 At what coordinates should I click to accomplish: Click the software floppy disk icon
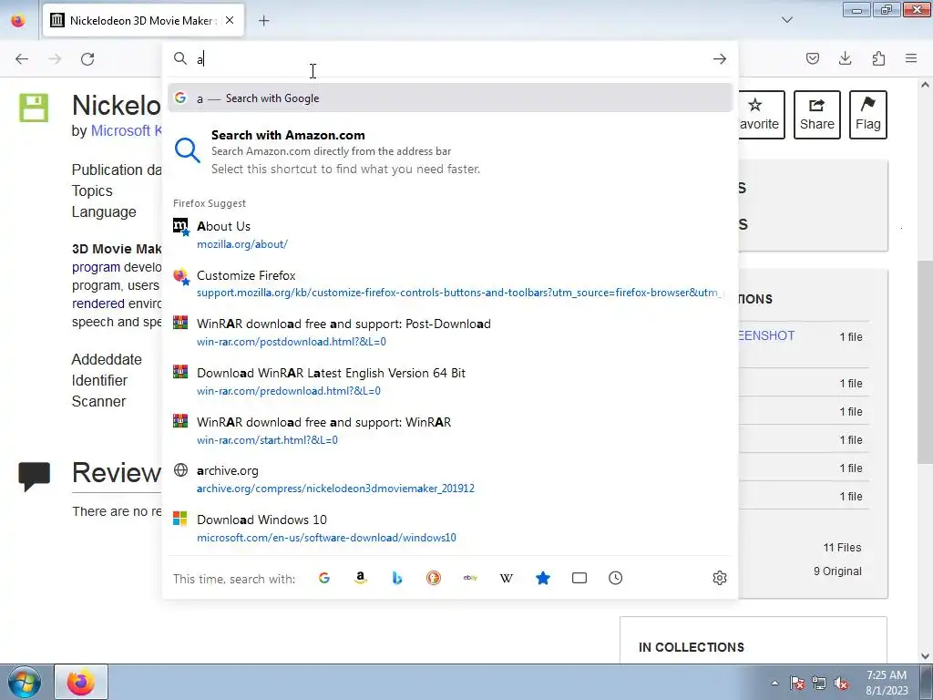pos(34,108)
